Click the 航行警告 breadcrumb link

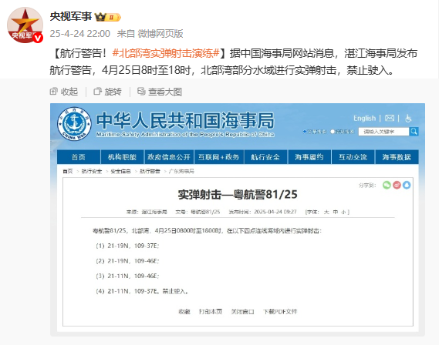pyautogui.click(x=150, y=171)
